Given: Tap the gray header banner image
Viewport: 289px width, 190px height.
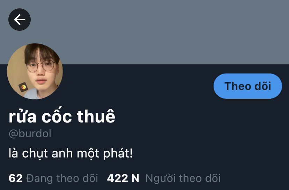Looking at the screenshot, I should coord(144,32).
